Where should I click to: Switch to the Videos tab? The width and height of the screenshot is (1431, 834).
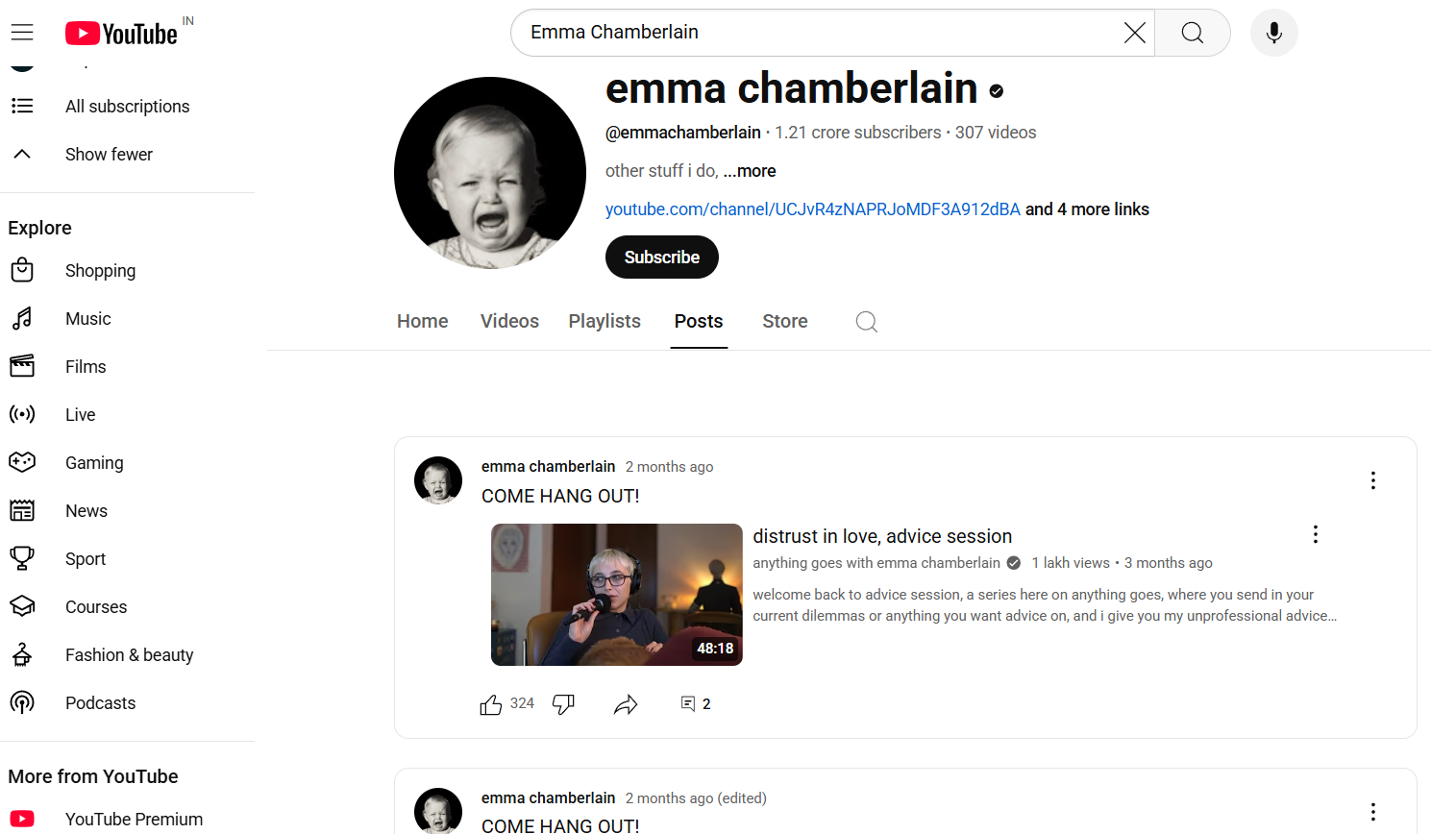(509, 321)
